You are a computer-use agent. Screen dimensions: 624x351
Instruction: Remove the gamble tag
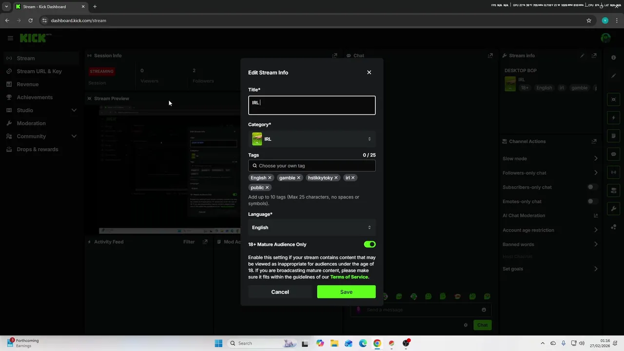[x=299, y=178]
